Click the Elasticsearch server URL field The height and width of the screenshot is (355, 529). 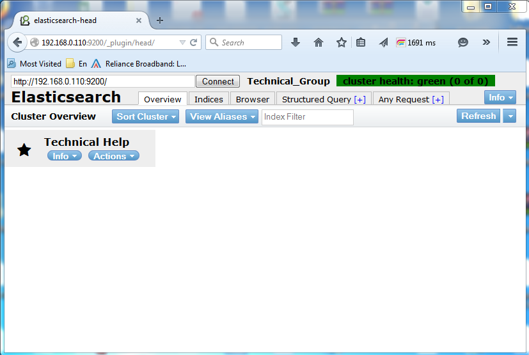(103, 81)
